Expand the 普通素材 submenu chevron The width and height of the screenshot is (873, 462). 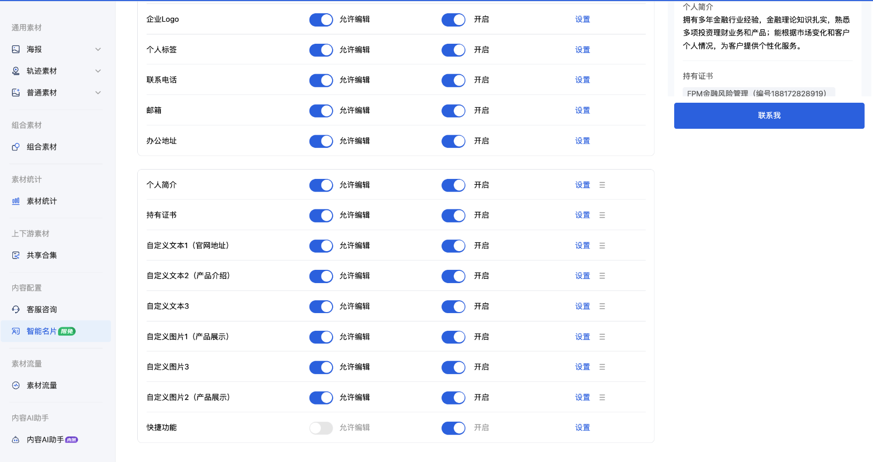(x=98, y=92)
